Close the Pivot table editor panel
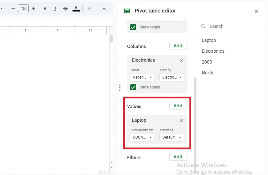Viewport: 268px width, 175px height. pyautogui.click(x=256, y=11)
